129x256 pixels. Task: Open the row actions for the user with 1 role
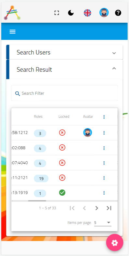tap(104, 193)
